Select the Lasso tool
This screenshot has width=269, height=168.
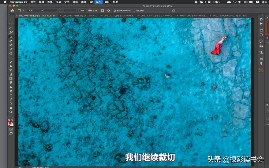(x=11, y=28)
